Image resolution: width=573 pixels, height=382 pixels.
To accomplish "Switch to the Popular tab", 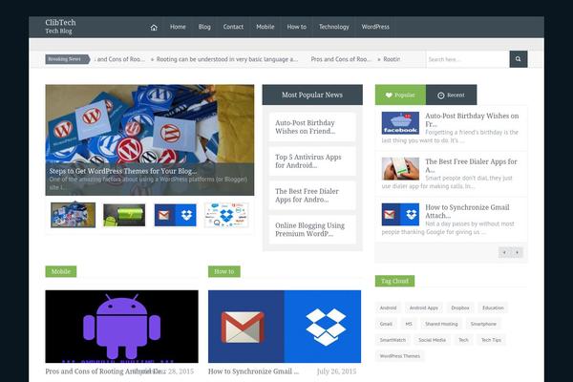I will pyautogui.click(x=400, y=95).
